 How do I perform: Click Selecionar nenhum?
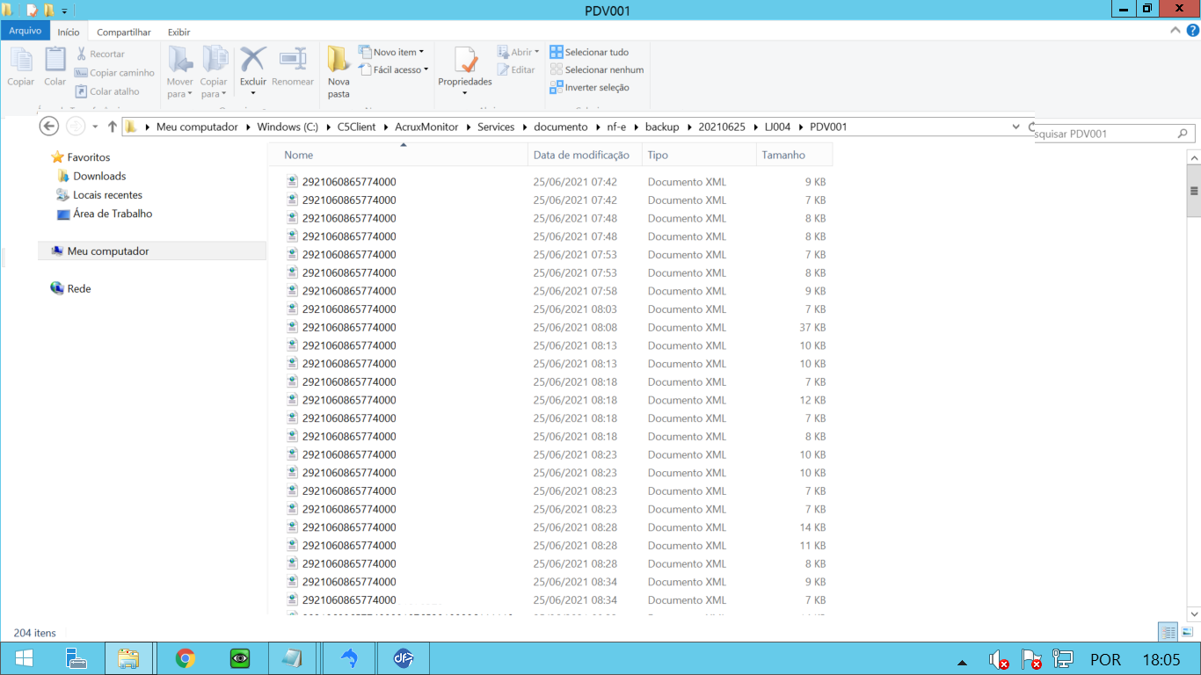597,69
